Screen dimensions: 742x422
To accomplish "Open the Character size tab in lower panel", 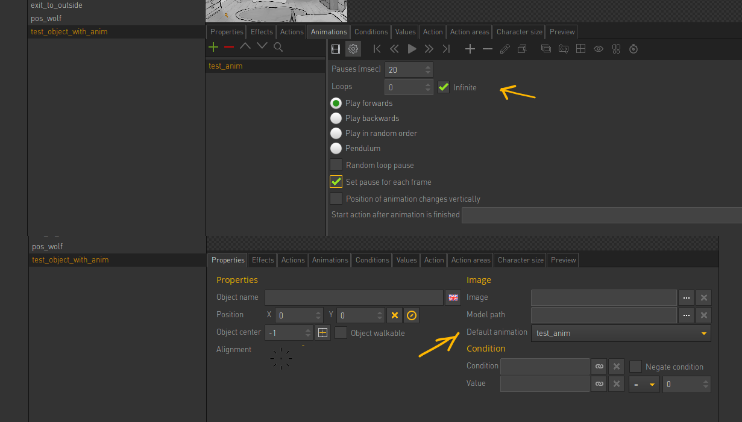I will [520, 260].
